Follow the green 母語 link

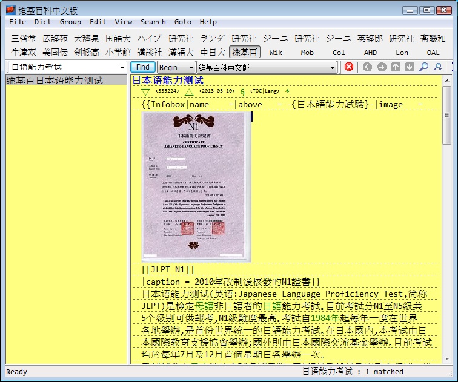204,306
